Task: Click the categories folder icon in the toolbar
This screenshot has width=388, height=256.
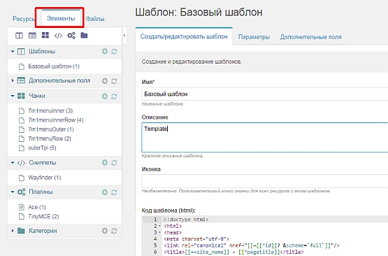Action: [x=84, y=36]
